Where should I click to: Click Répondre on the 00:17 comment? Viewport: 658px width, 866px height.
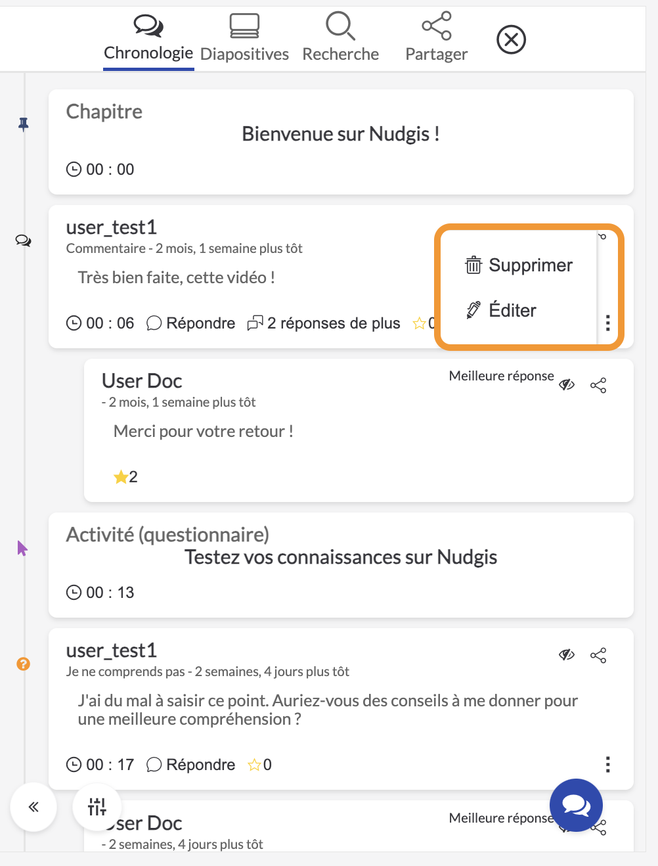coord(190,765)
